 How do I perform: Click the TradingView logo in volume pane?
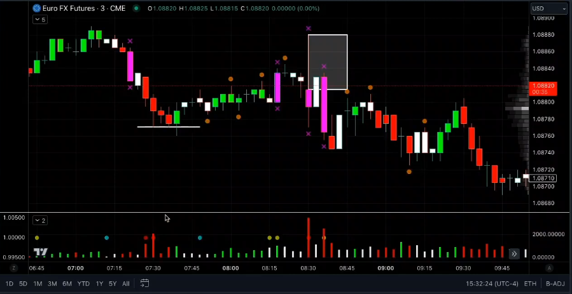(41, 252)
